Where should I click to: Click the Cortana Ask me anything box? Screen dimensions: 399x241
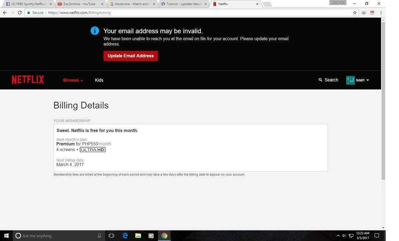58,236
